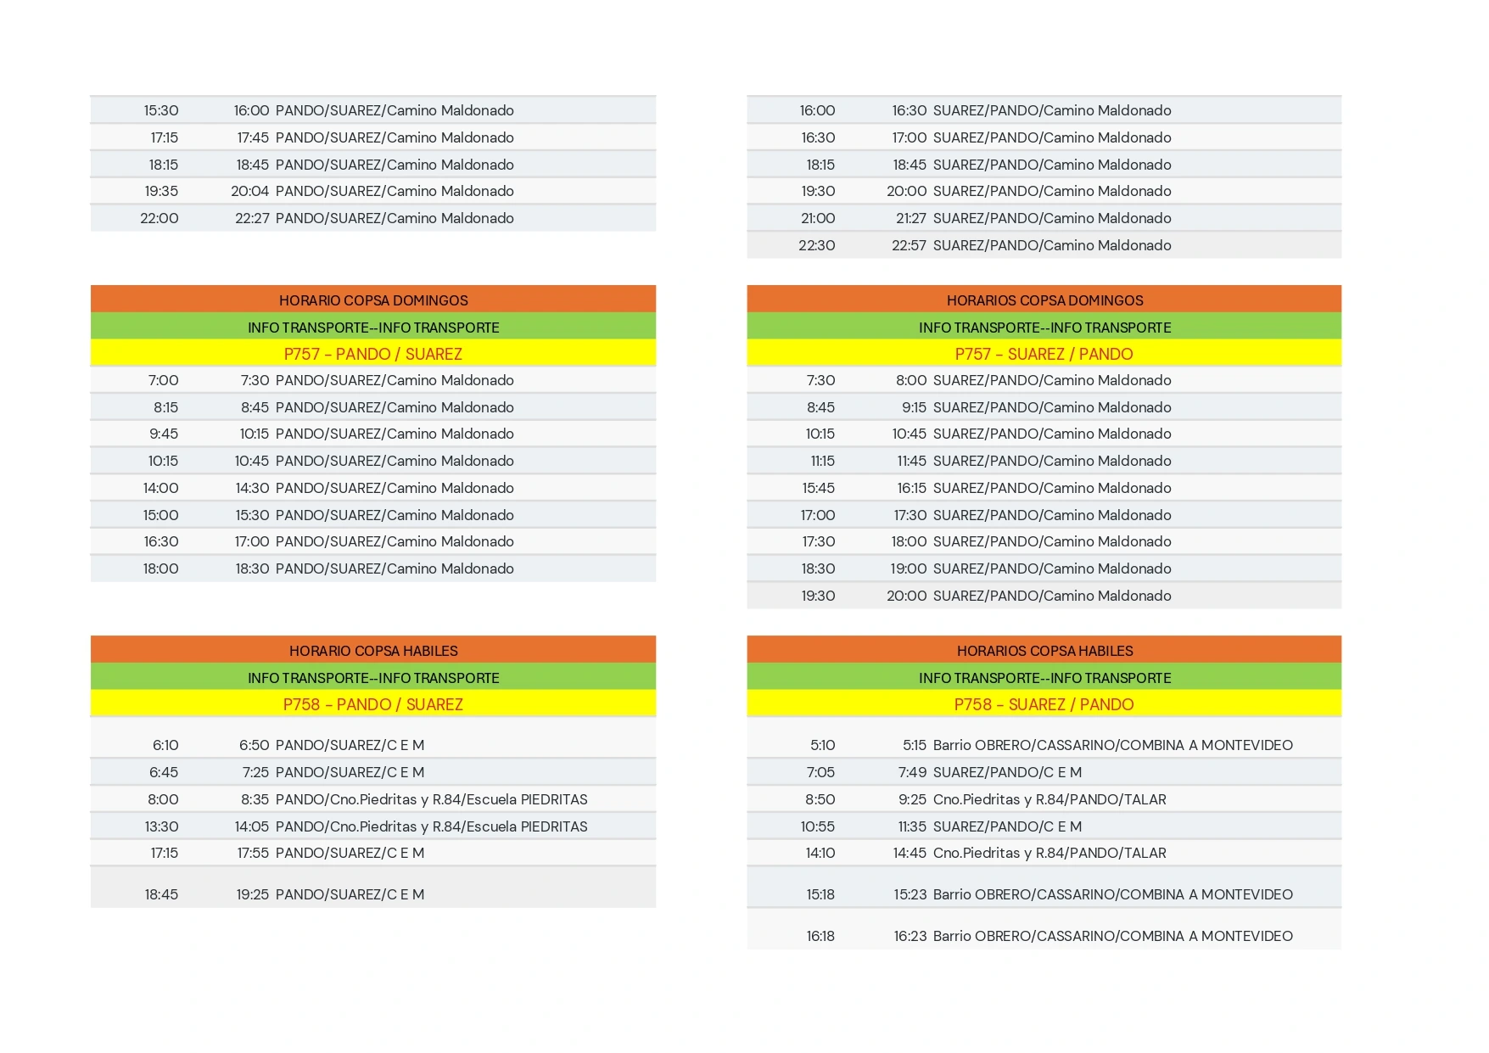
Task: Select the 22:27 arrival time
Action: tap(252, 218)
